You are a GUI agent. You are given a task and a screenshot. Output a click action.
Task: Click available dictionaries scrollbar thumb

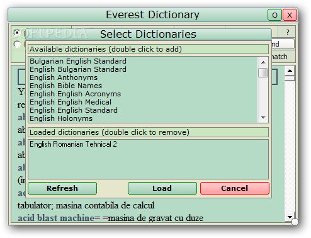point(263,73)
